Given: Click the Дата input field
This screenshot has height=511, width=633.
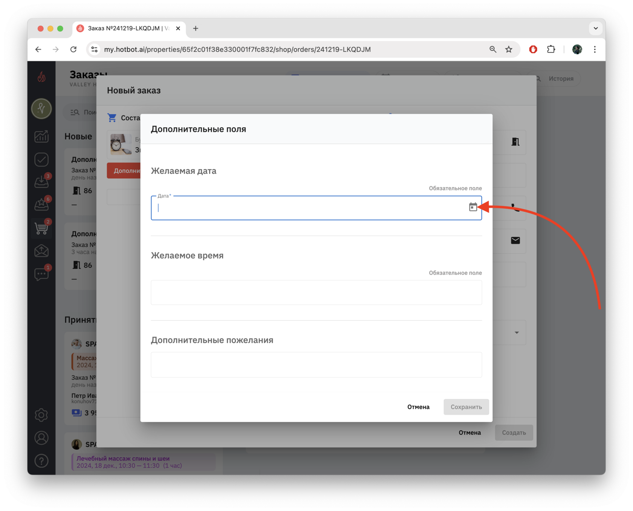Looking at the screenshot, I should tap(316, 208).
